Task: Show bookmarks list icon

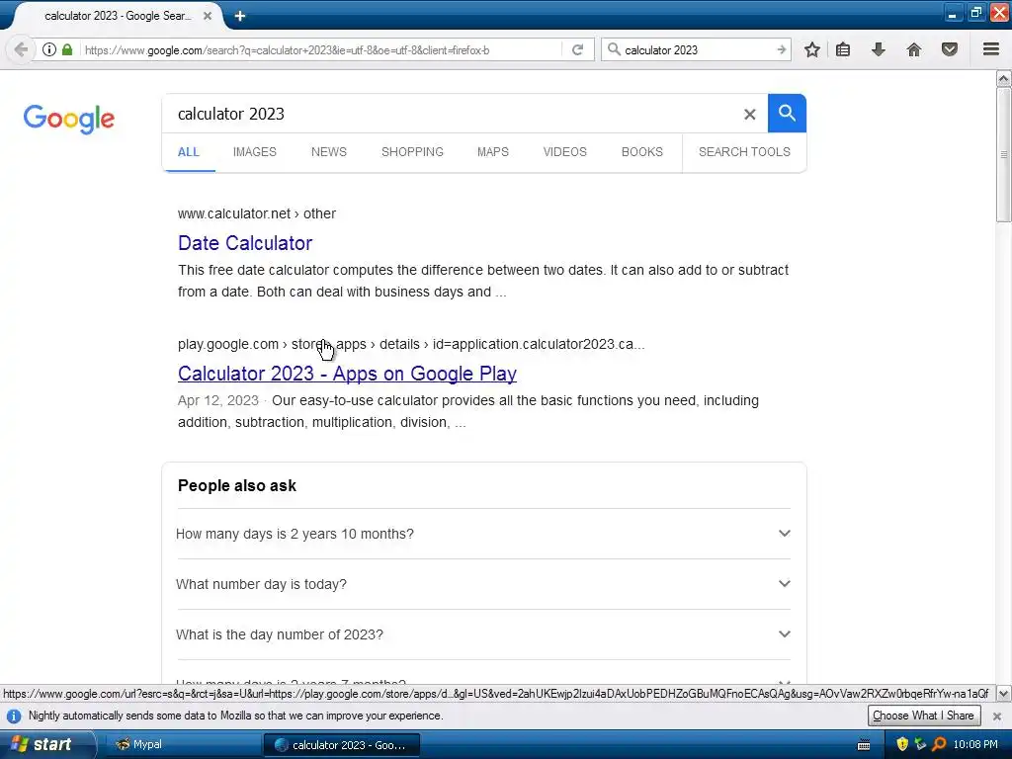Action: pos(843,49)
